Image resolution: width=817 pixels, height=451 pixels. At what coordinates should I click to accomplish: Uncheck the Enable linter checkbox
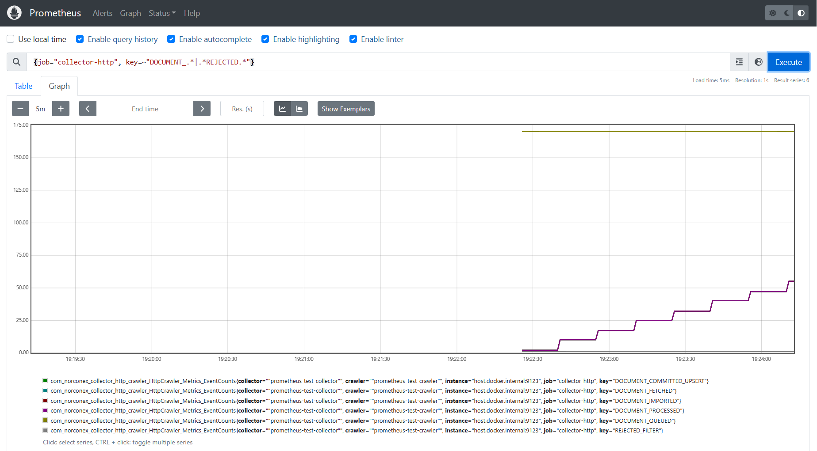click(353, 39)
